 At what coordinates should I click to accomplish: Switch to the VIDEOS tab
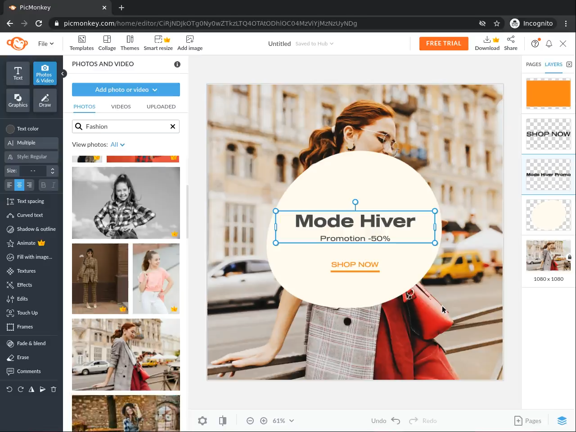coord(121,107)
